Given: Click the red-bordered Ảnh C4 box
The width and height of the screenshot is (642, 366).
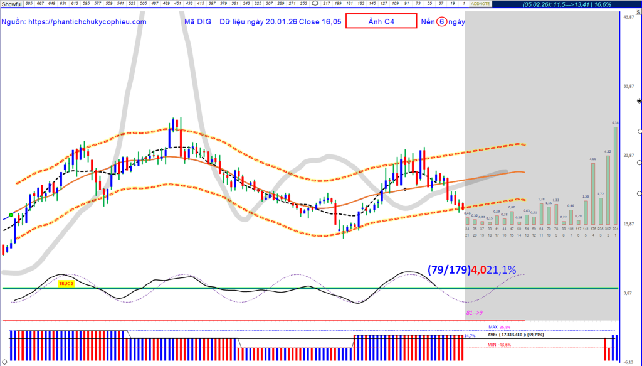Looking at the screenshot, I should coord(381,21).
